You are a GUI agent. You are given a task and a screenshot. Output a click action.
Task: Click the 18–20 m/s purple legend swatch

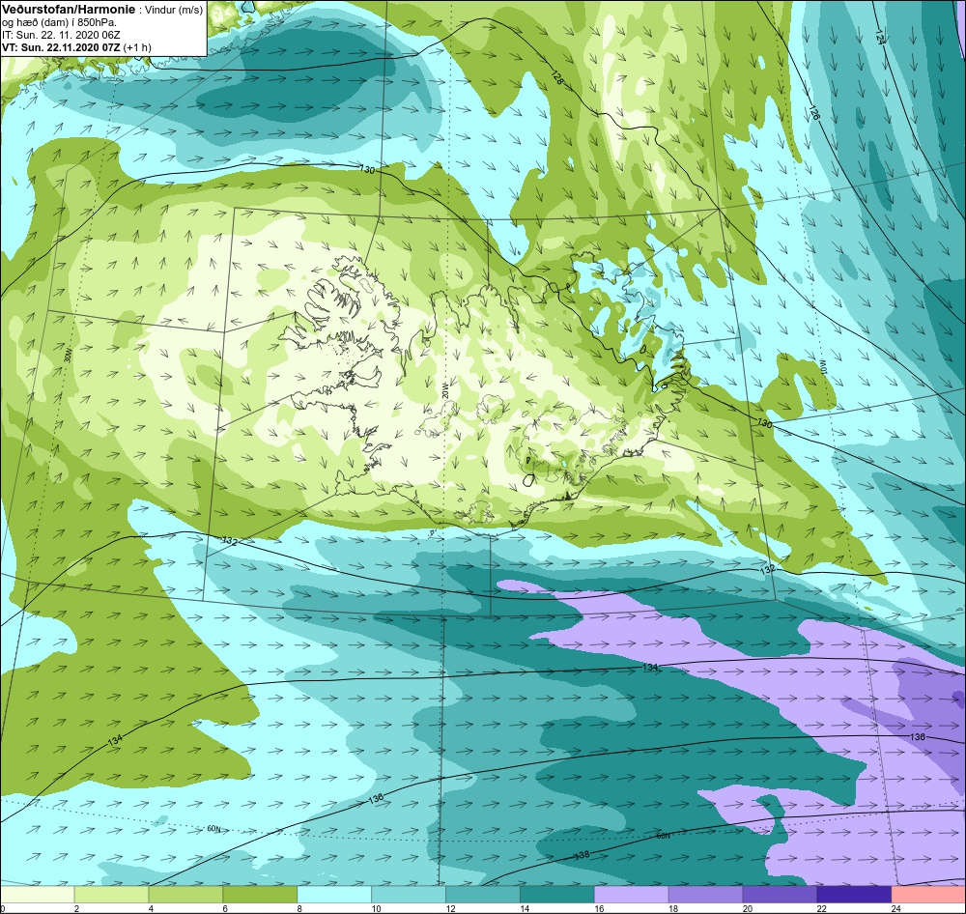click(x=705, y=895)
